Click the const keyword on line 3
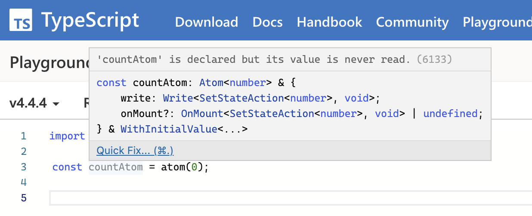532x216 pixels. point(67,167)
